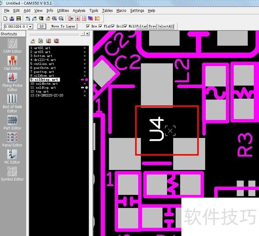
Task: Toggle visibility of layer 5 outline.art
Action: [x=85, y=64]
